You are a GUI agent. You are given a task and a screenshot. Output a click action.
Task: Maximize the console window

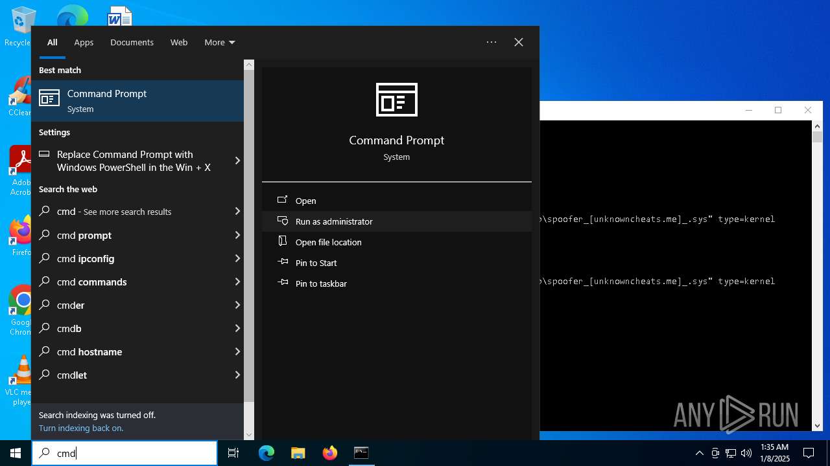click(778, 110)
